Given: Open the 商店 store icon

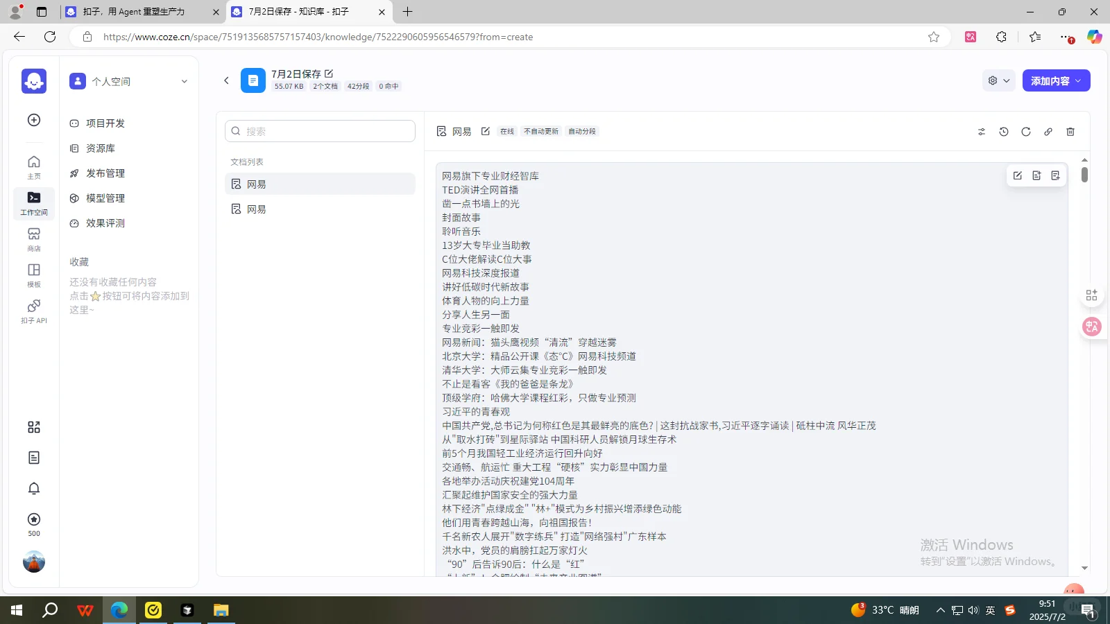Looking at the screenshot, I should point(34,239).
